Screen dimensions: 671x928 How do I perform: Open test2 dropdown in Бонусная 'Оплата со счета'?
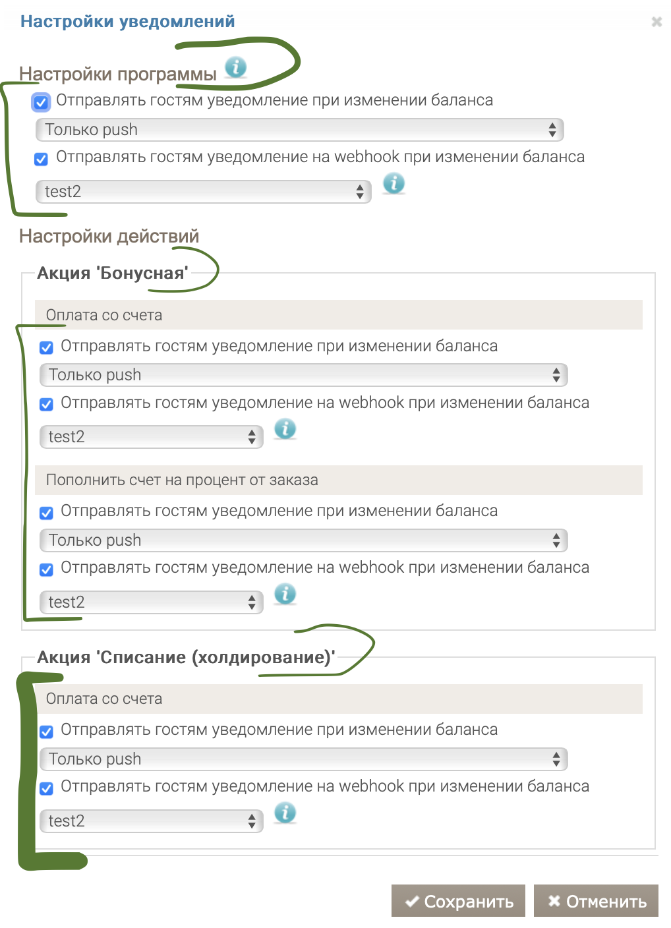151,437
